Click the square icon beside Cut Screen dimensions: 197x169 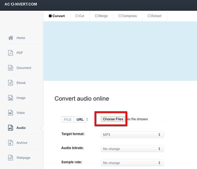(77, 16)
